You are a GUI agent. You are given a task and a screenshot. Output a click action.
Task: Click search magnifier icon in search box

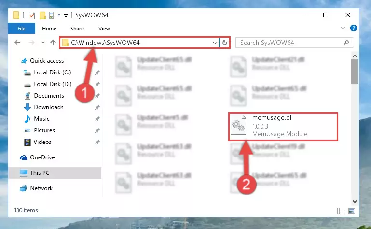click(x=346, y=43)
